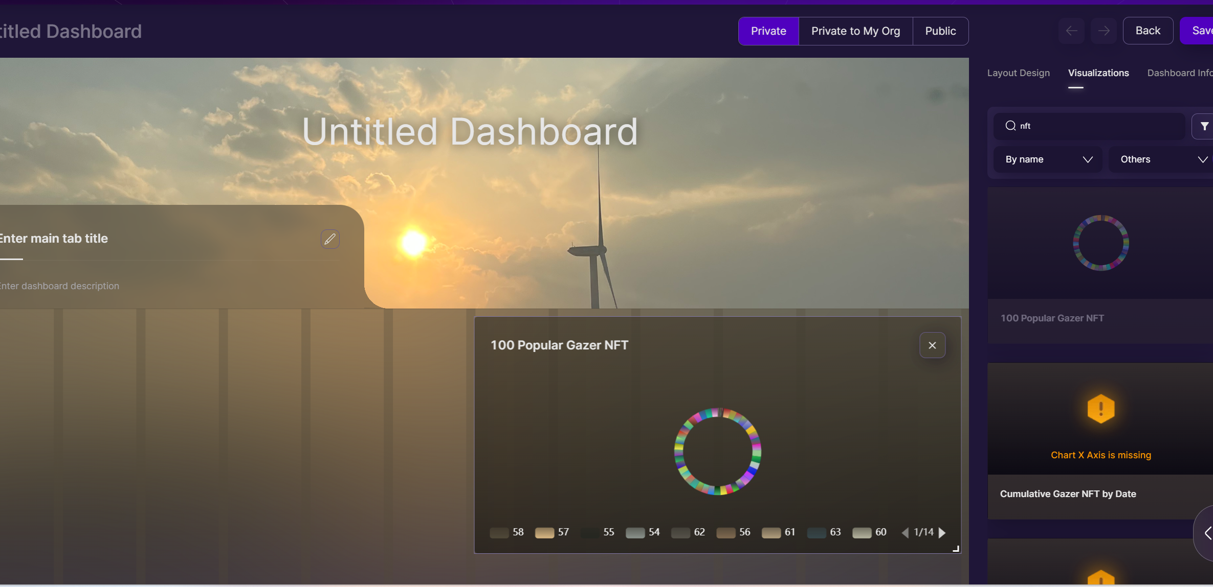The height and width of the screenshot is (587, 1213).
Task: Select 100 Popular Gazer NFT thumbnail
Action: coord(1100,243)
